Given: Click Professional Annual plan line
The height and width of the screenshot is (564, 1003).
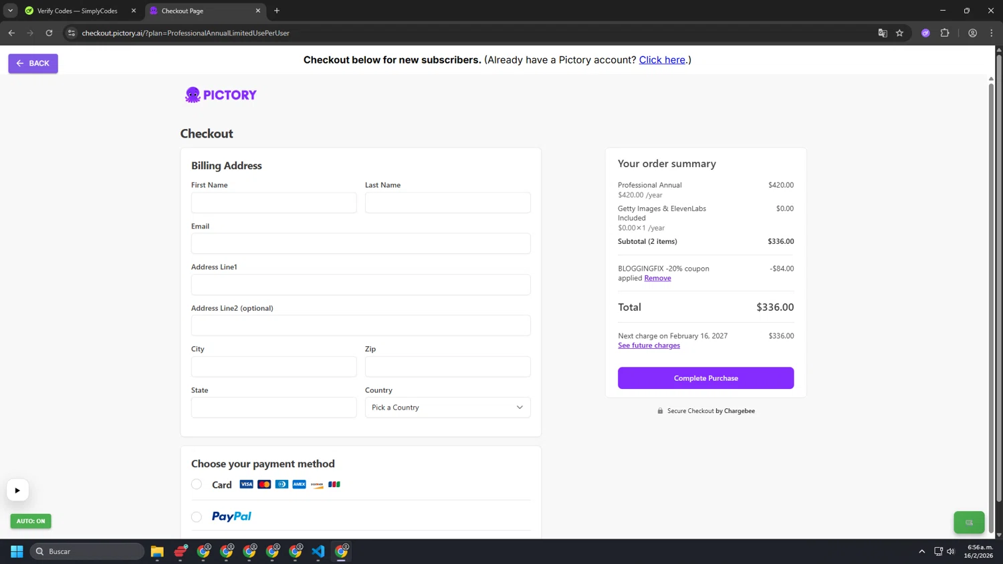Looking at the screenshot, I should pyautogui.click(x=649, y=185).
